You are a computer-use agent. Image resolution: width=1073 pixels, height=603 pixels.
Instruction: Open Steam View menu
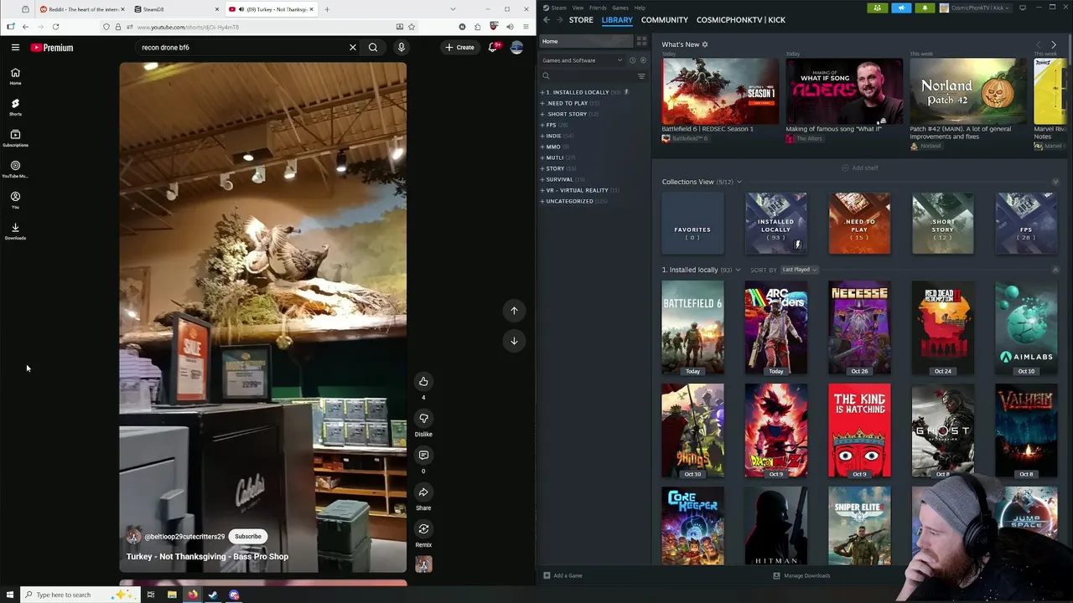tap(578, 8)
